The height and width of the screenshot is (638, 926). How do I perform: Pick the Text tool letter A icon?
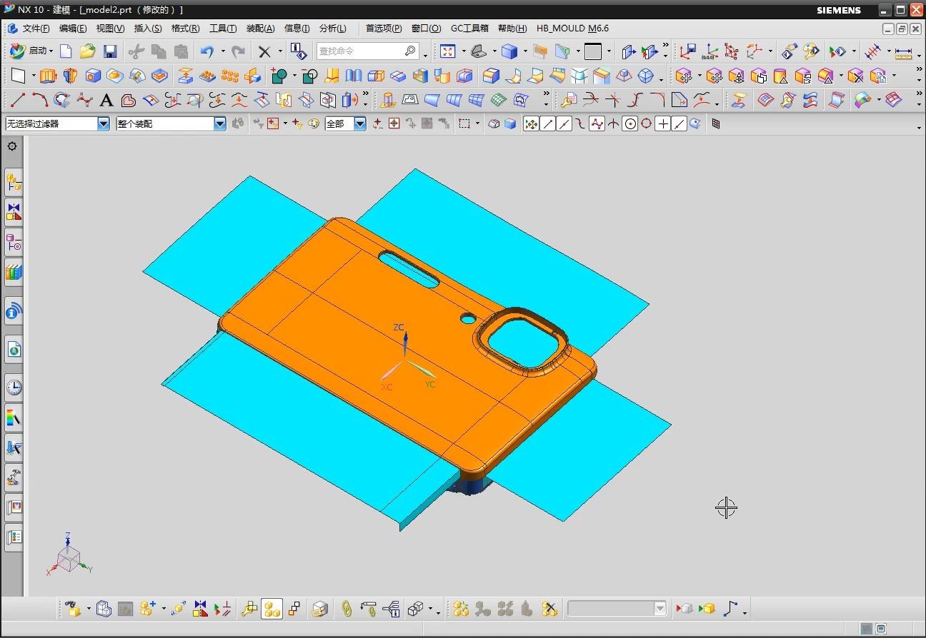tap(106, 101)
